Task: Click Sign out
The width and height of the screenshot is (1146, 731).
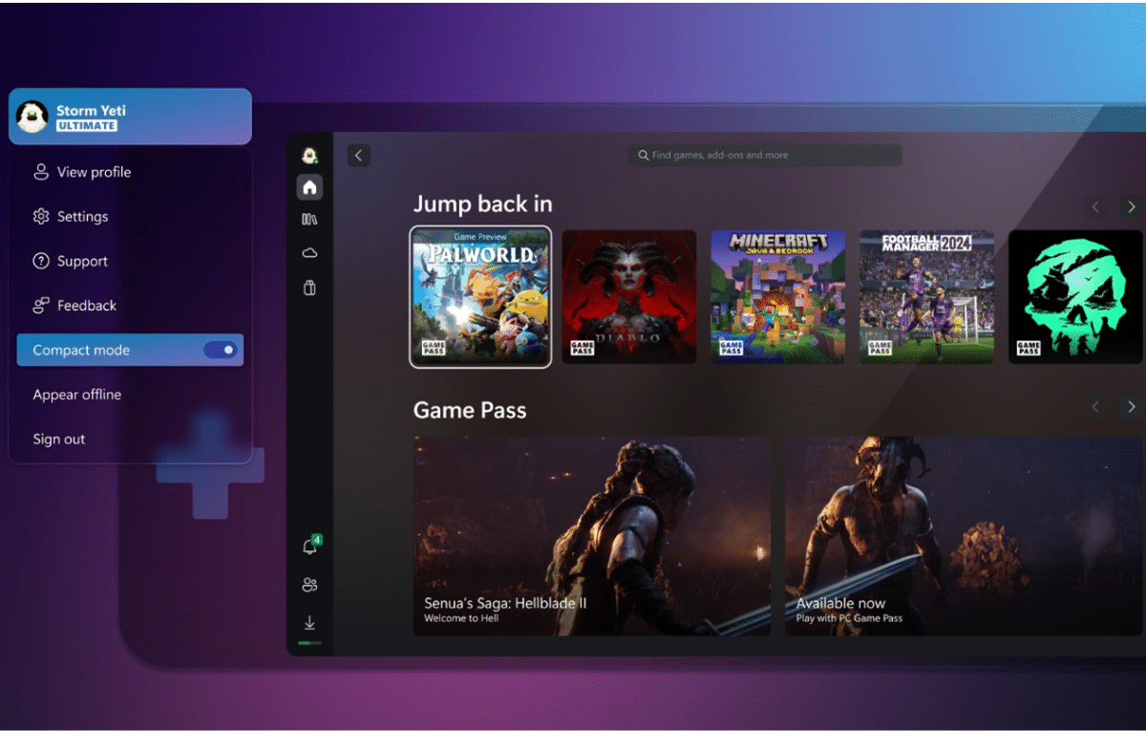Action: tap(59, 440)
